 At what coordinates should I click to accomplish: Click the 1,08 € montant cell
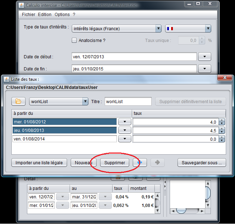(142, 205)
